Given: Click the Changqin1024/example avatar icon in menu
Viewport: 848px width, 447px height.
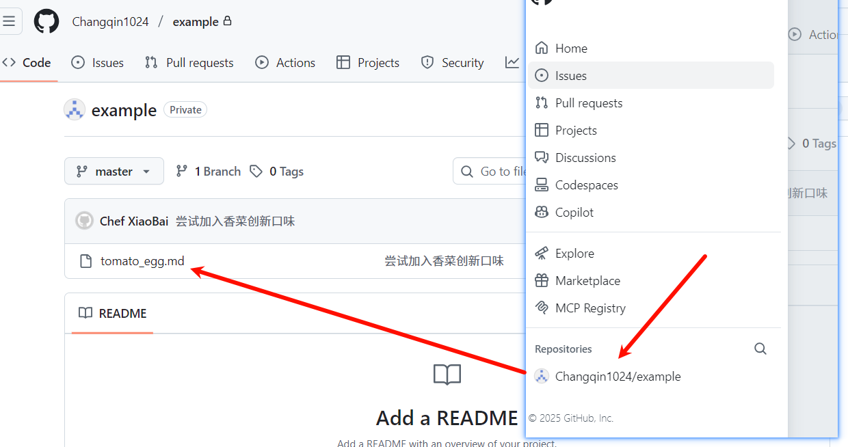Looking at the screenshot, I should tap(542, 376).
